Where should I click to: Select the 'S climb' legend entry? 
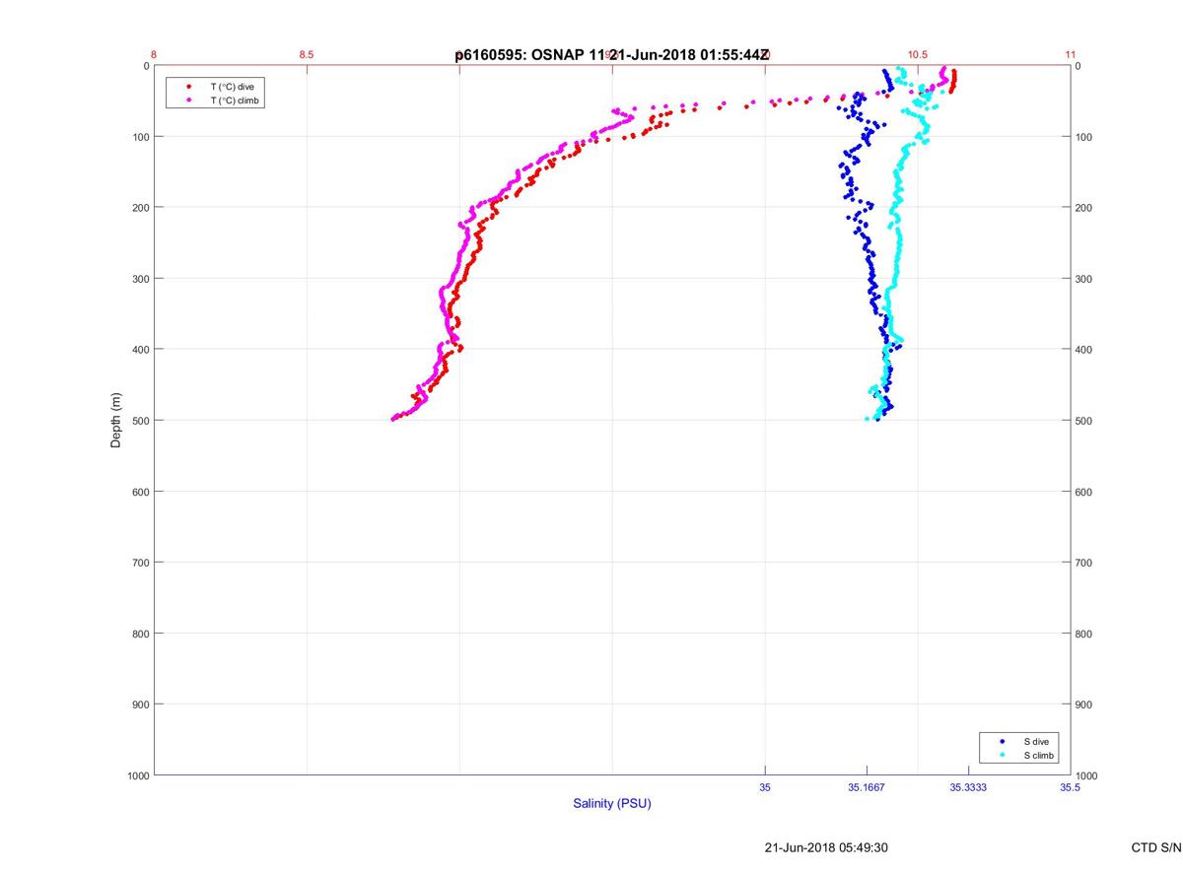click(1038, 755)
